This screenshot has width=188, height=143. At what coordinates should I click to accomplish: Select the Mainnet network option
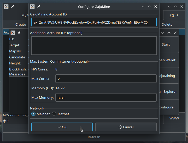pyautogui.click(x=33, y=114)
